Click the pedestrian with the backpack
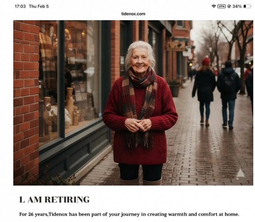 pos(228,92)
